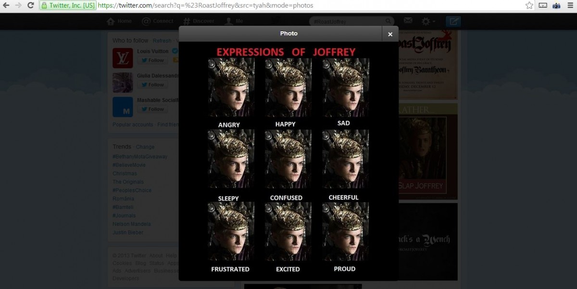Open the Home tab in Twitter navigation
Screen dimensions: 577x289
click(119, 21)
